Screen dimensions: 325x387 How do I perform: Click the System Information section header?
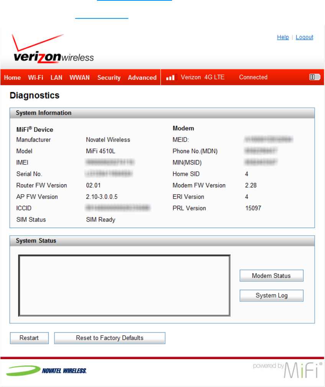click(x=162, y=113)
